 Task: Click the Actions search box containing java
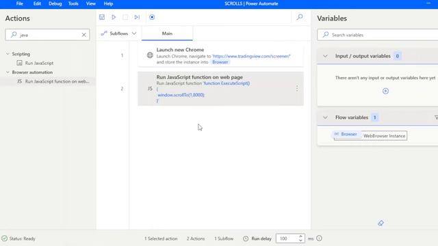coord(47,35)
